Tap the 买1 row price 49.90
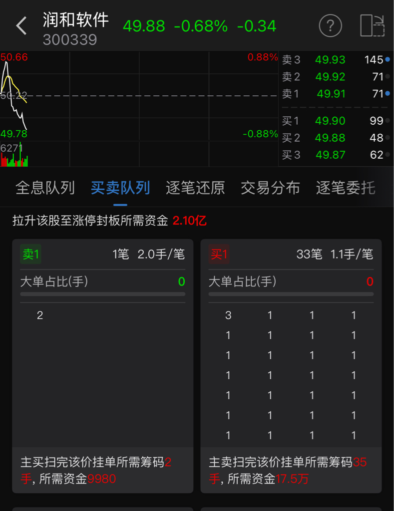 click(330, 121)
